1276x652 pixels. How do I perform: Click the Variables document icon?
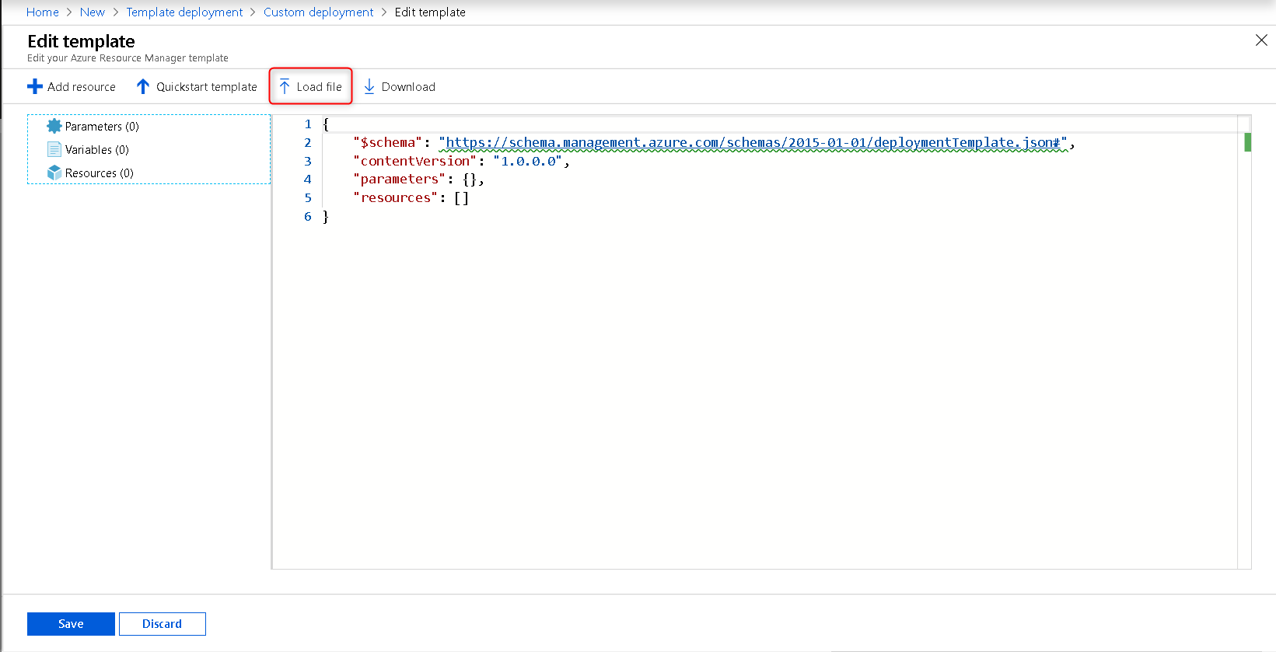(54, 149)
